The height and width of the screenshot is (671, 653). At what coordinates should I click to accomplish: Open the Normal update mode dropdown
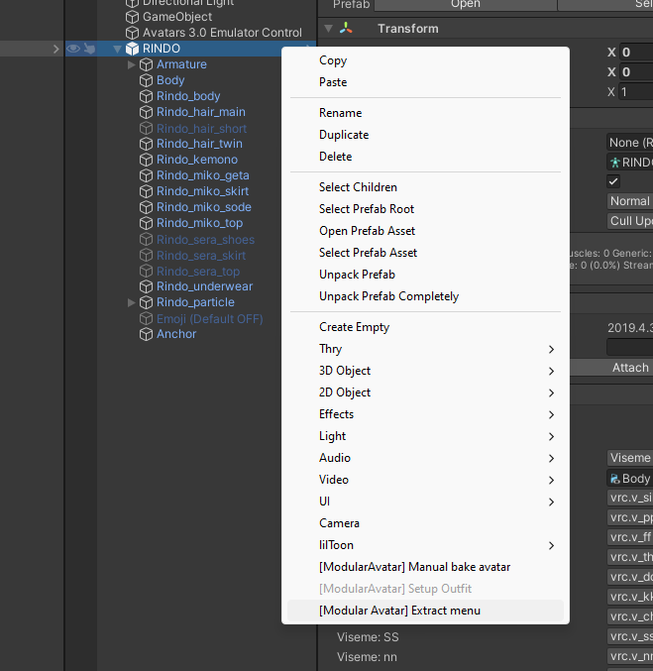coord(630,201)
